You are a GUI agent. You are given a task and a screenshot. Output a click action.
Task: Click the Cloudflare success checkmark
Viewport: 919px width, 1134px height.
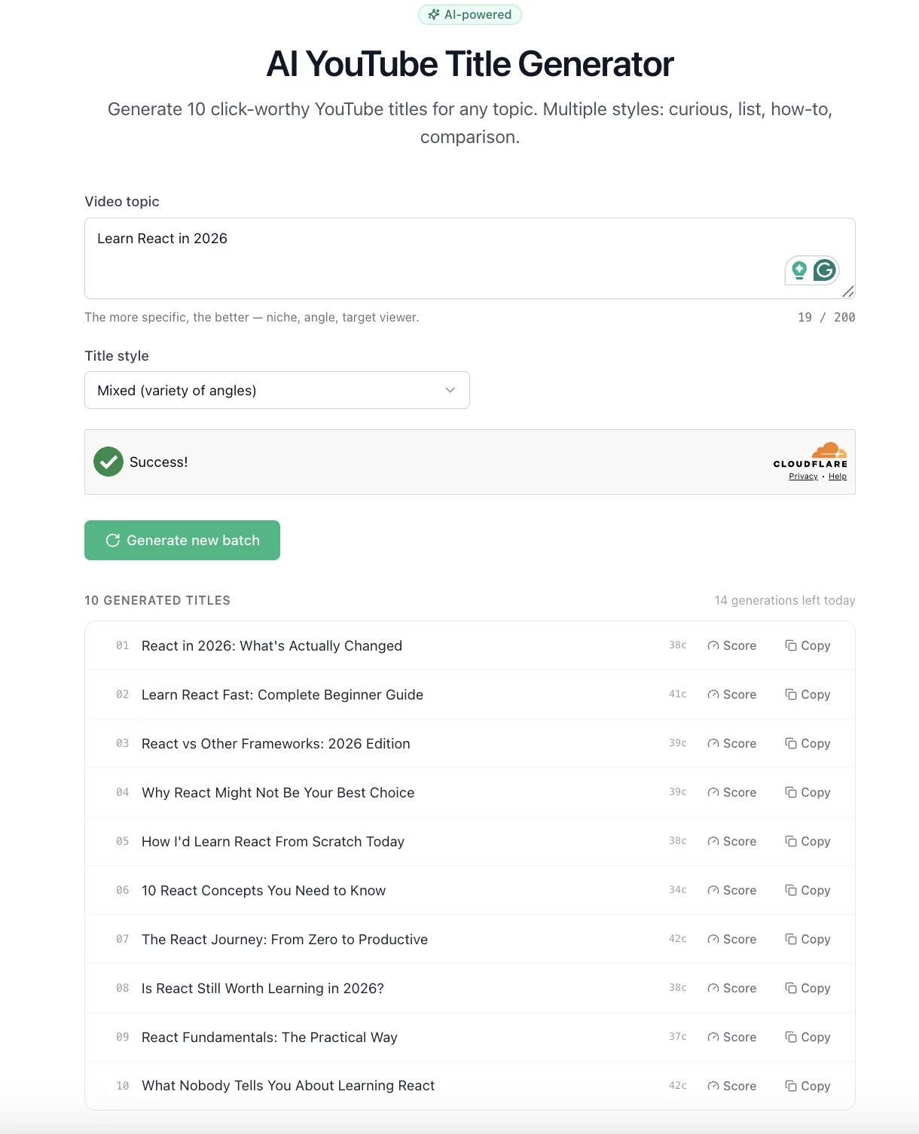tap(108, 462)
